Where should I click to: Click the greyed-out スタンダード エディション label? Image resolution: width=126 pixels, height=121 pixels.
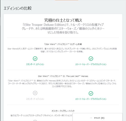pos(35,99)
